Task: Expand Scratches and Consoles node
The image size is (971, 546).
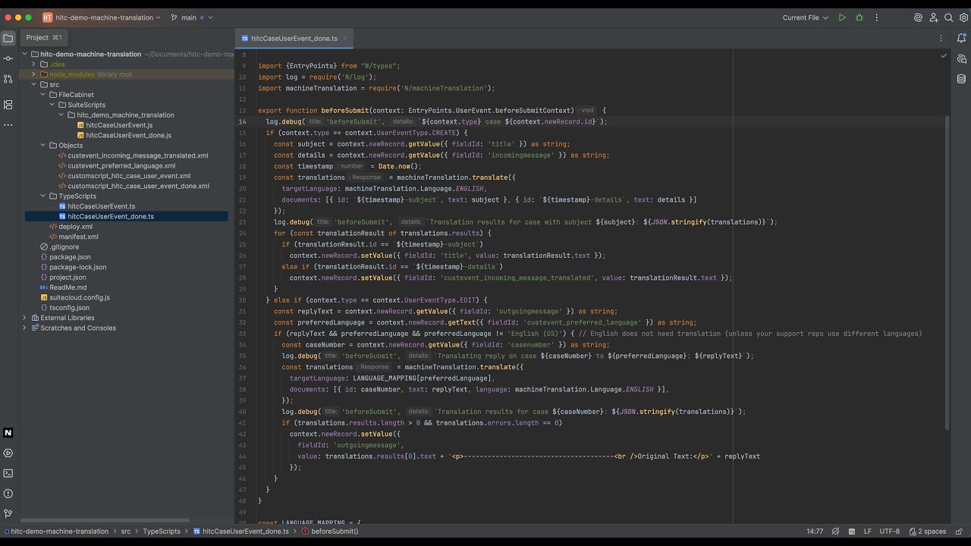Action: click(24, 328)
